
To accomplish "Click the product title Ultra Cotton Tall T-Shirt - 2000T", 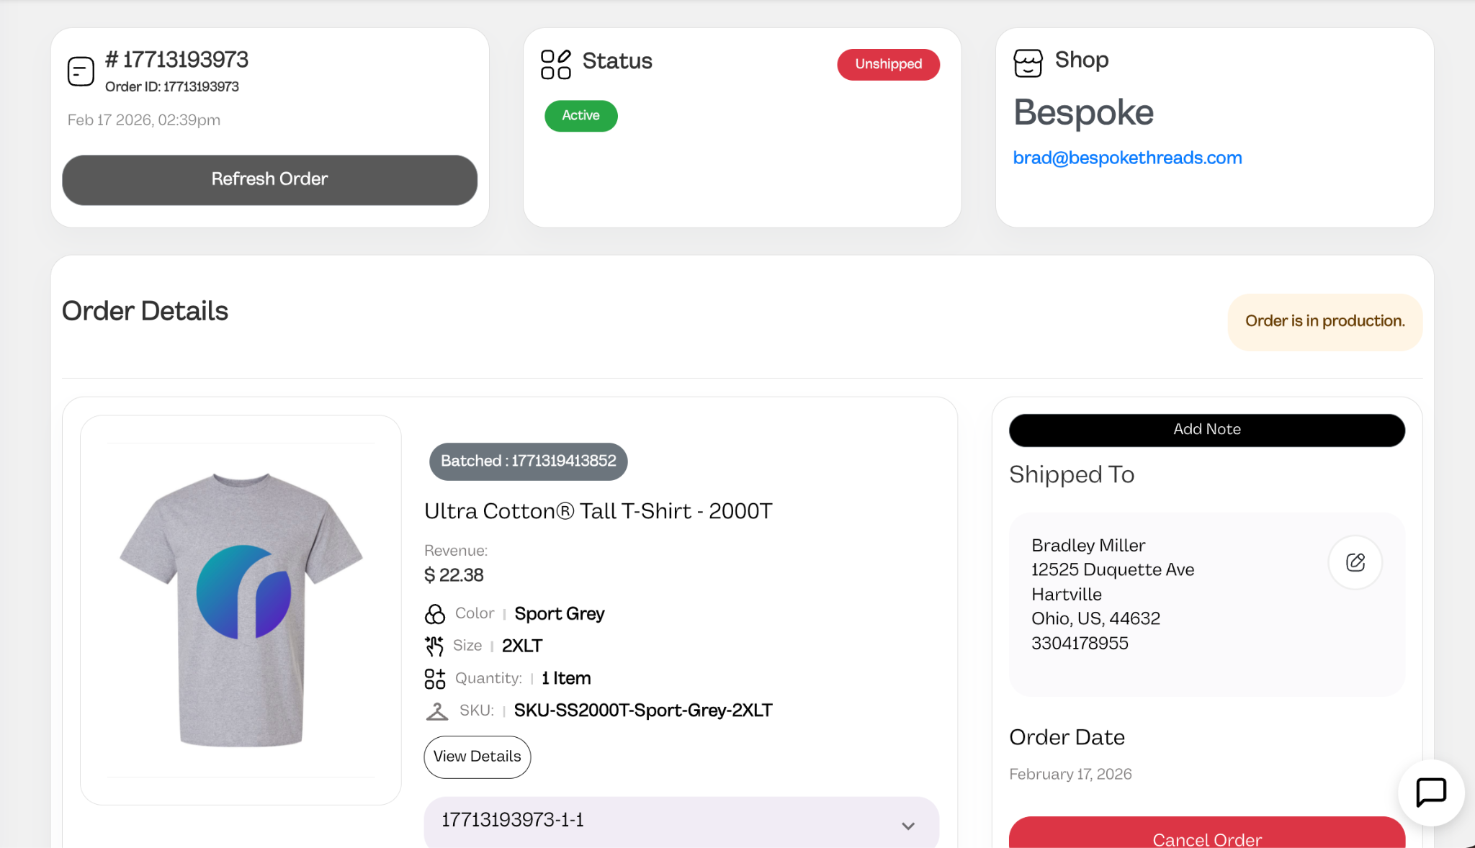I will [x=598, y=511].
